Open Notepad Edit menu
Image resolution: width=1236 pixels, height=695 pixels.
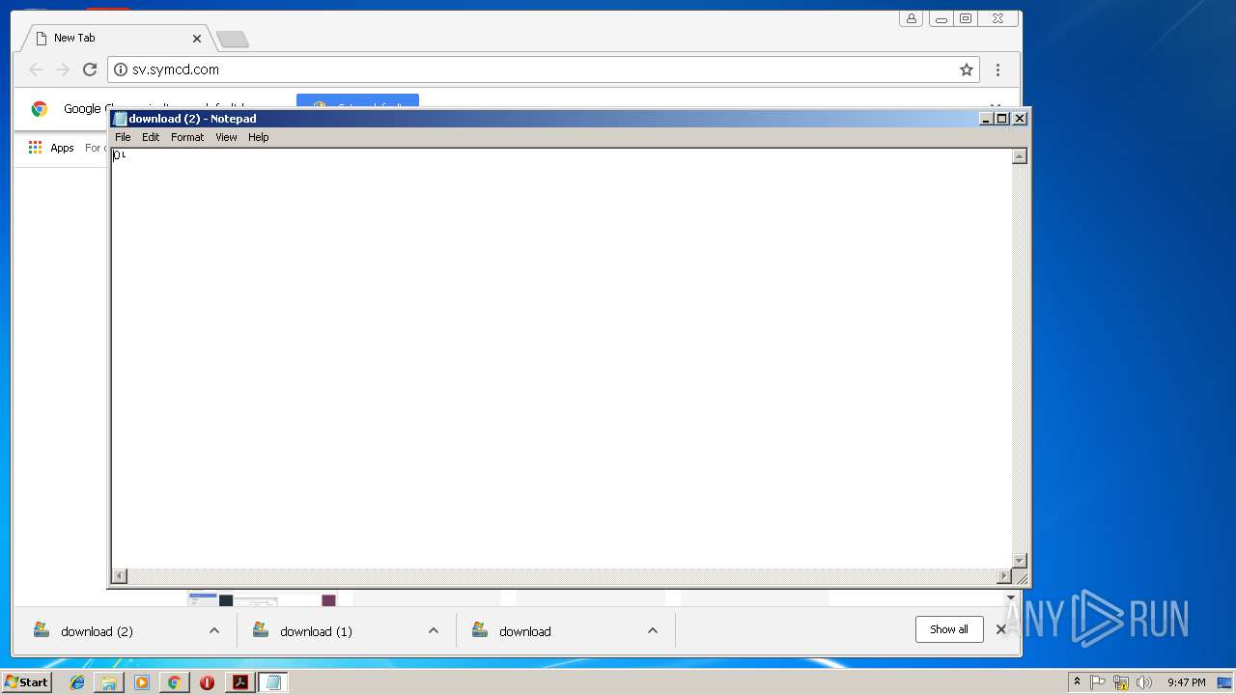[x=151, y=137]
